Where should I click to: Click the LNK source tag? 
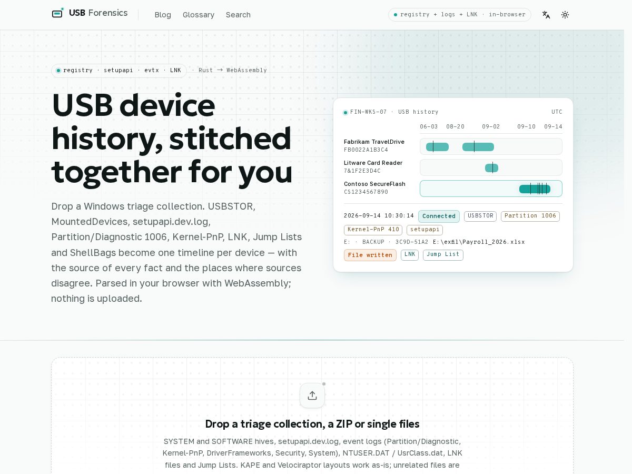coord(410,255)
